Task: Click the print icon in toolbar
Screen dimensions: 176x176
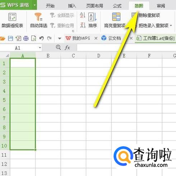Action: [26, 38]
